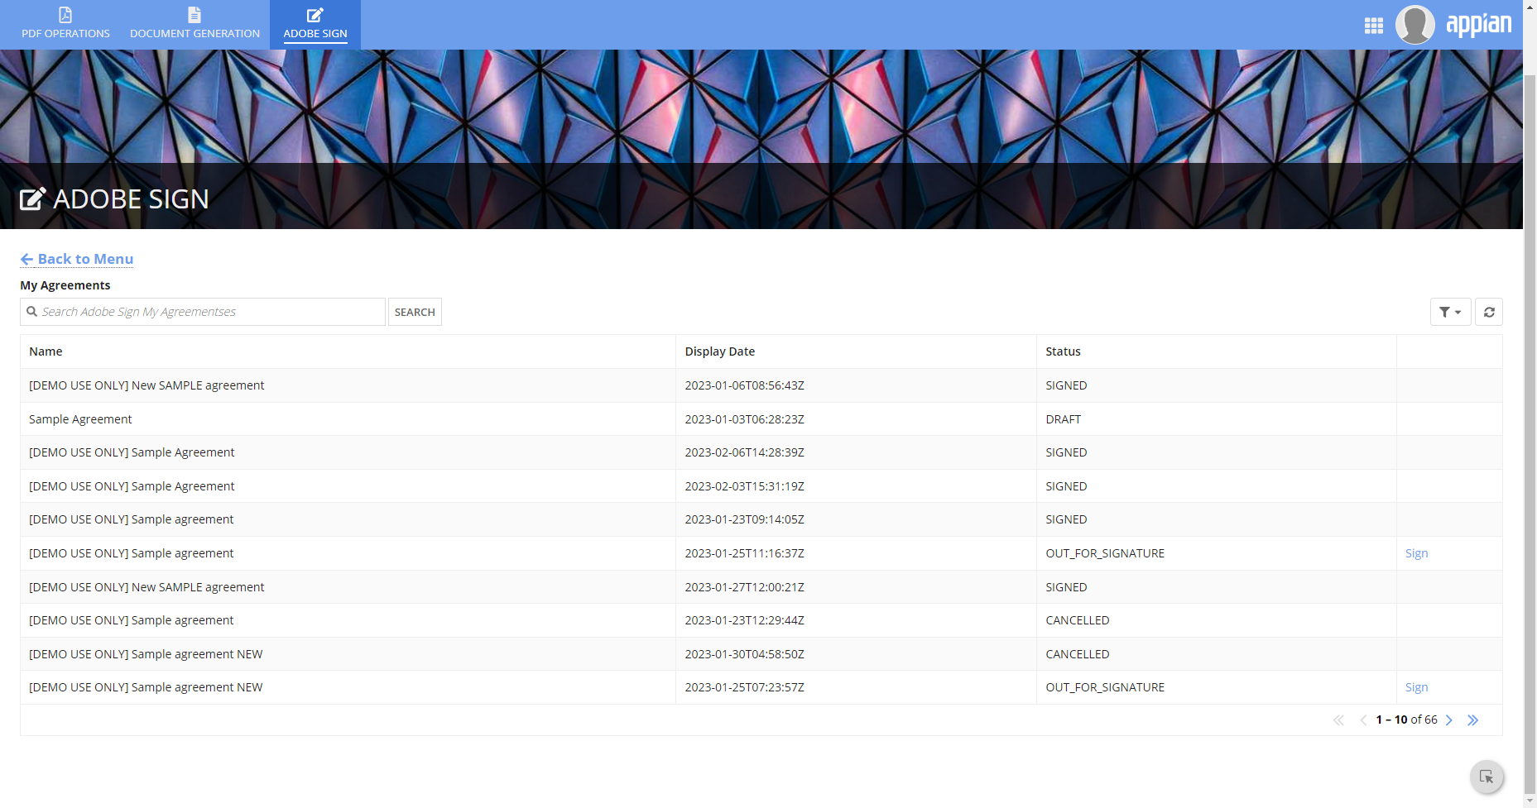Click Sign for the 2023-01-25T11:16:37Z agreement

(x=1416, y=553)
